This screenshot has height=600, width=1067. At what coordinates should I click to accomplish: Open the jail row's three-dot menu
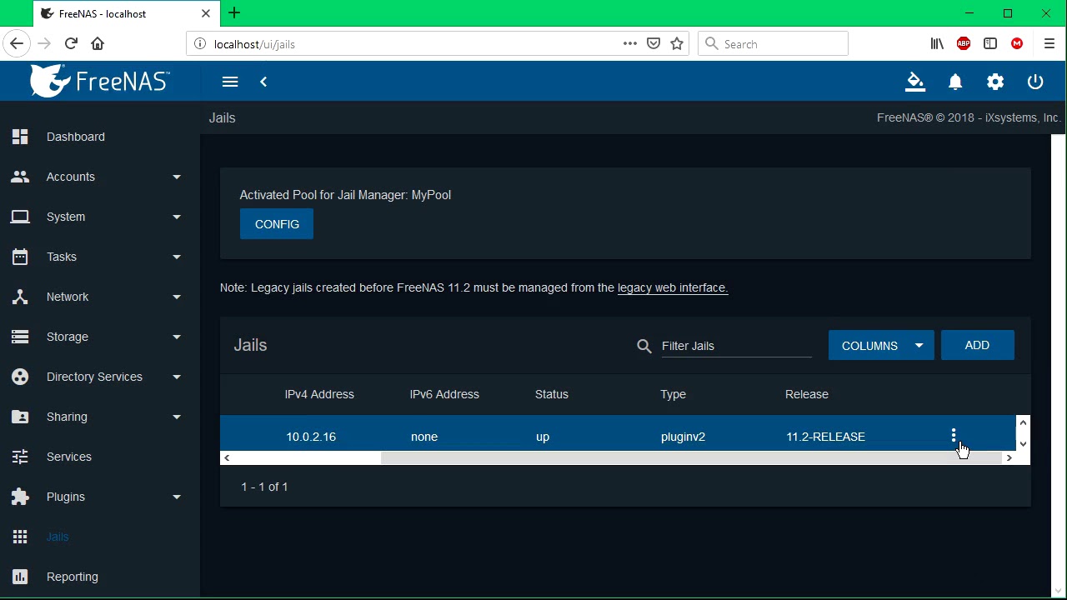point(954,436)
